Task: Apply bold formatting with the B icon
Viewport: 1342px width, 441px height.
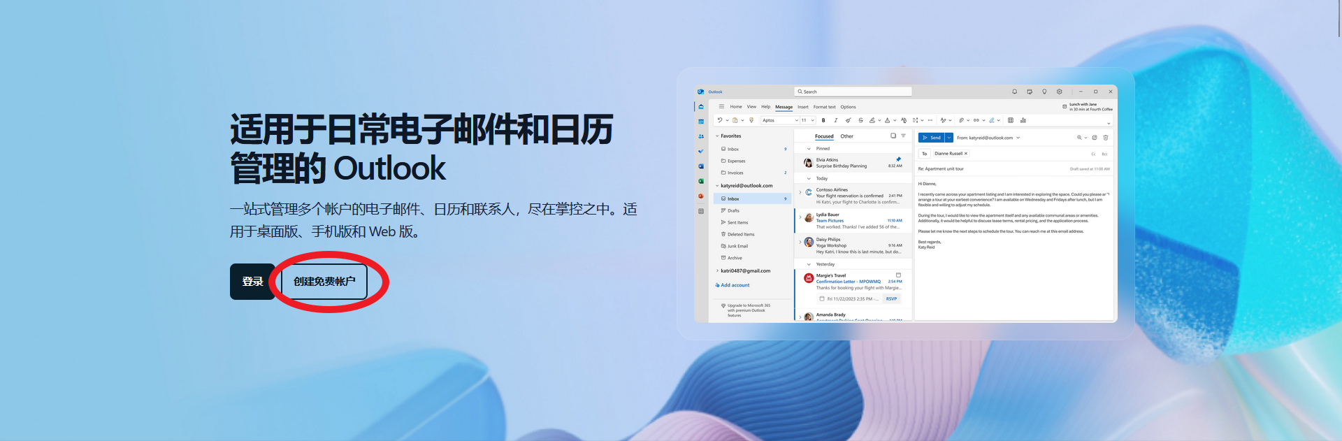Action: point(823,120)
